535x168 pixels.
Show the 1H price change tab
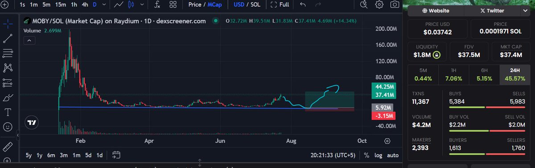[x=453, y=74]
